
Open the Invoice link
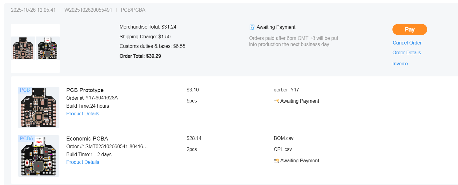(400, 64)
